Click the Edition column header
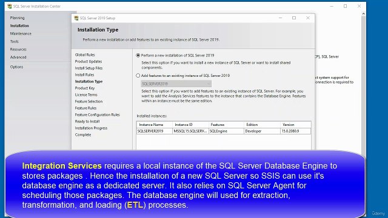388x218 pixels. click(262, 125)
